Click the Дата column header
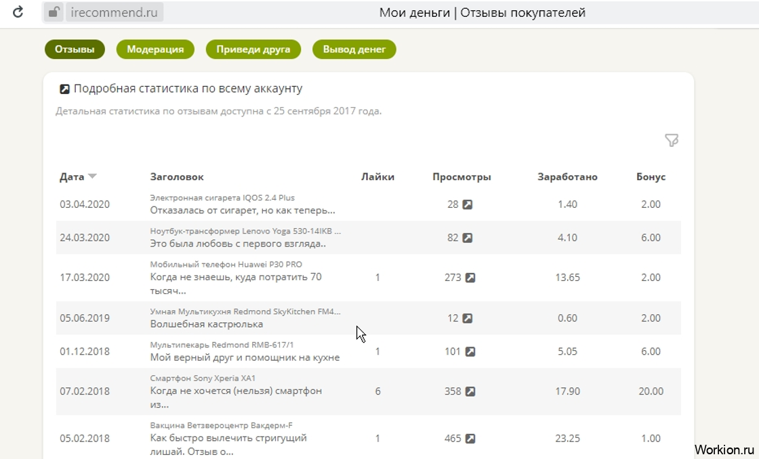Screen dimensions: 759x459 (x=72, y=177)
